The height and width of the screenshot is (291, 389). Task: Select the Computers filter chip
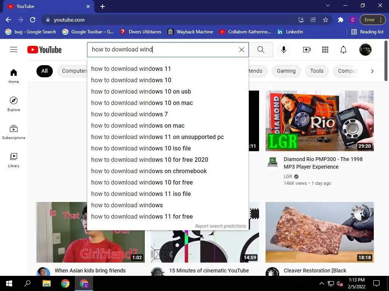pyautogui.click(x=73, y=71)
